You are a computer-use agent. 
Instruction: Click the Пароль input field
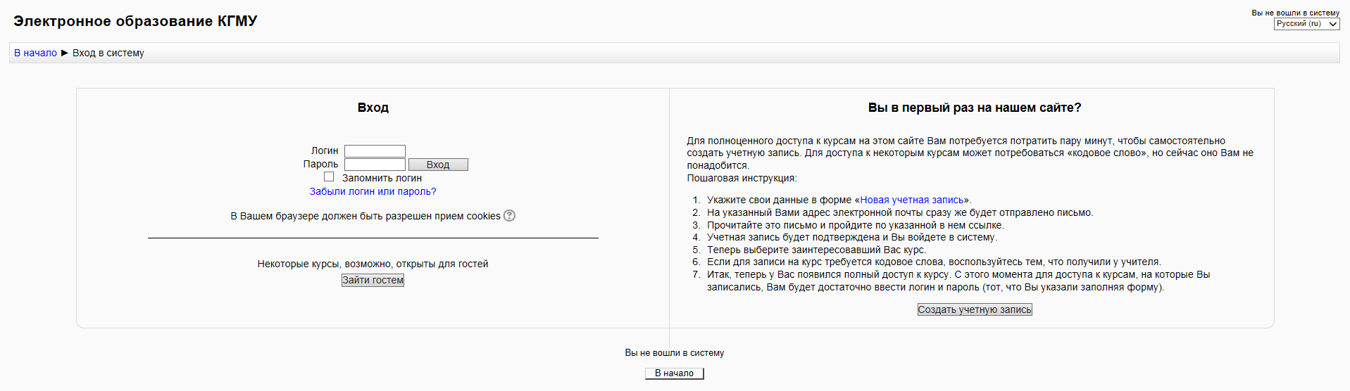(x=375, y=165)
